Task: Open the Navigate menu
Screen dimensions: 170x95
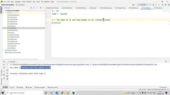Action: 18,2
